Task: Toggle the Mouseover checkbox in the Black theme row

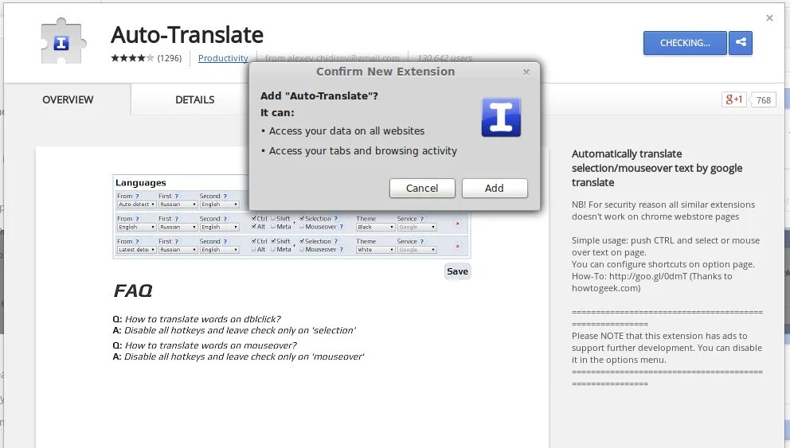Action: pyautogui.click(x=302, y=227)
